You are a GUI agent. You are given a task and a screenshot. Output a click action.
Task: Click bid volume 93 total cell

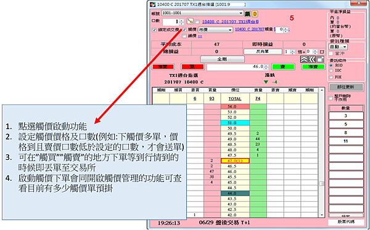click(212, 98)
